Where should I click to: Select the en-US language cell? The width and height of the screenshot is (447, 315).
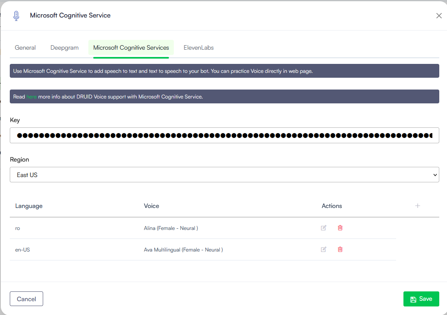pos(22,250)
